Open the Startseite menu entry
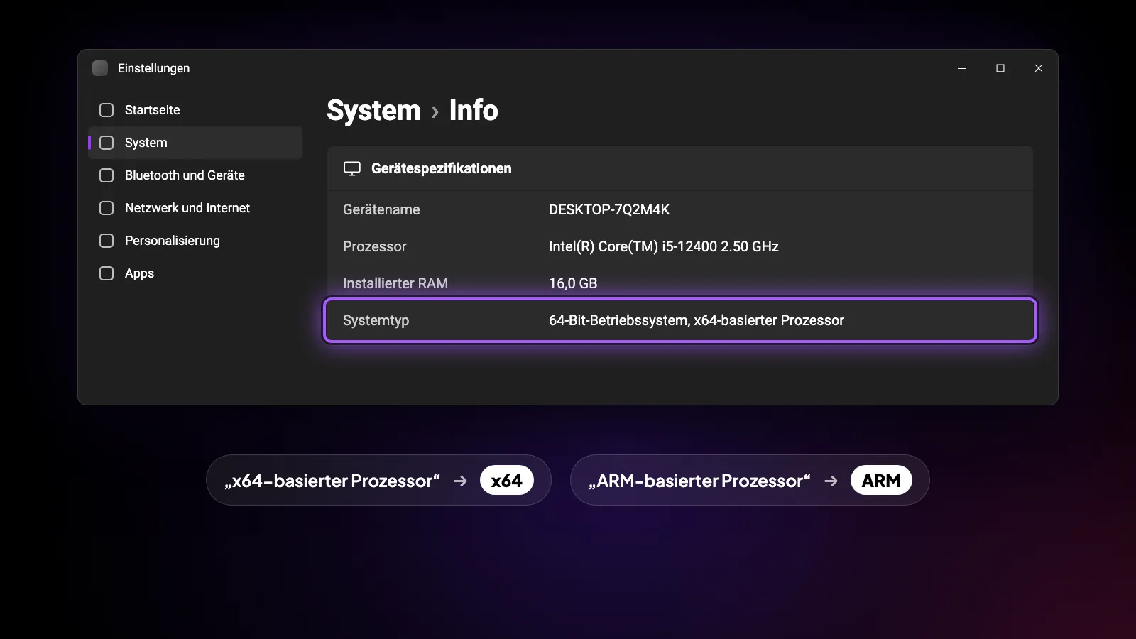1136x639 pixels. [x=195, y=110]
